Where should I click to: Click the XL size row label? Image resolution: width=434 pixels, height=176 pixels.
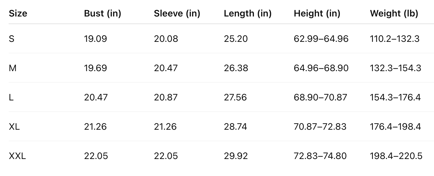[14, 127]
